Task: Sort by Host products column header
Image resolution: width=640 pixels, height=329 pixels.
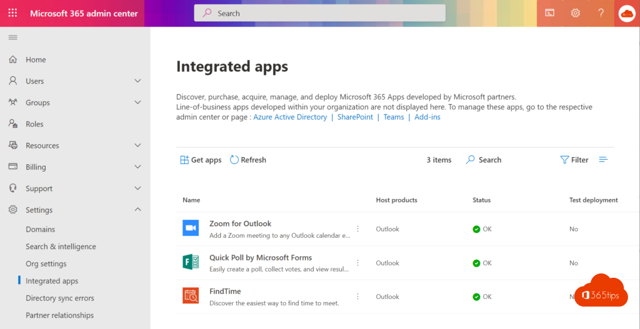Action: [x=397, y=200]
